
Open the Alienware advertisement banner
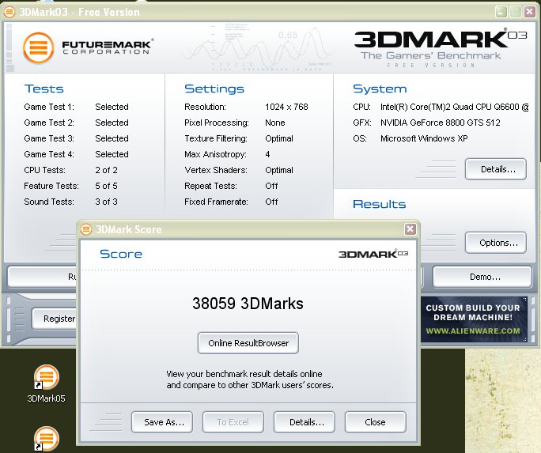(x=474, y=319)
